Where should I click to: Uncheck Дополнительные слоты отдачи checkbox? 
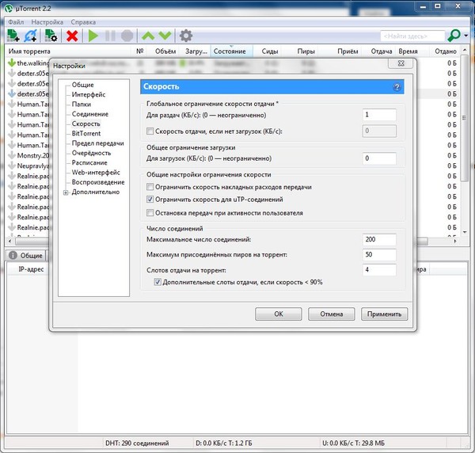coord(158,282)
